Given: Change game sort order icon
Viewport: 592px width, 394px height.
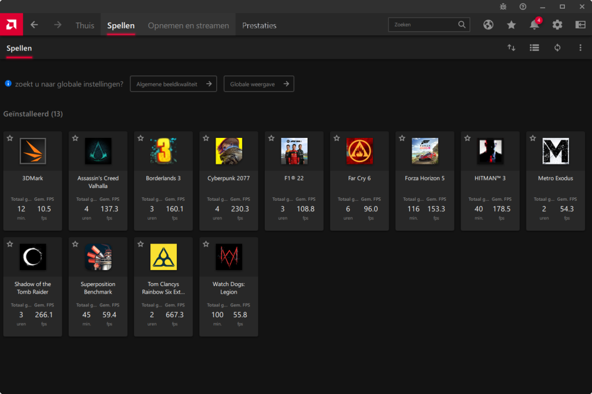Looking at the screenshot, I should (511, 47).
